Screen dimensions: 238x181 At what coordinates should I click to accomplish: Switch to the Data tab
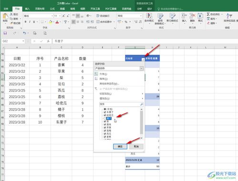[x=62, y=9]
